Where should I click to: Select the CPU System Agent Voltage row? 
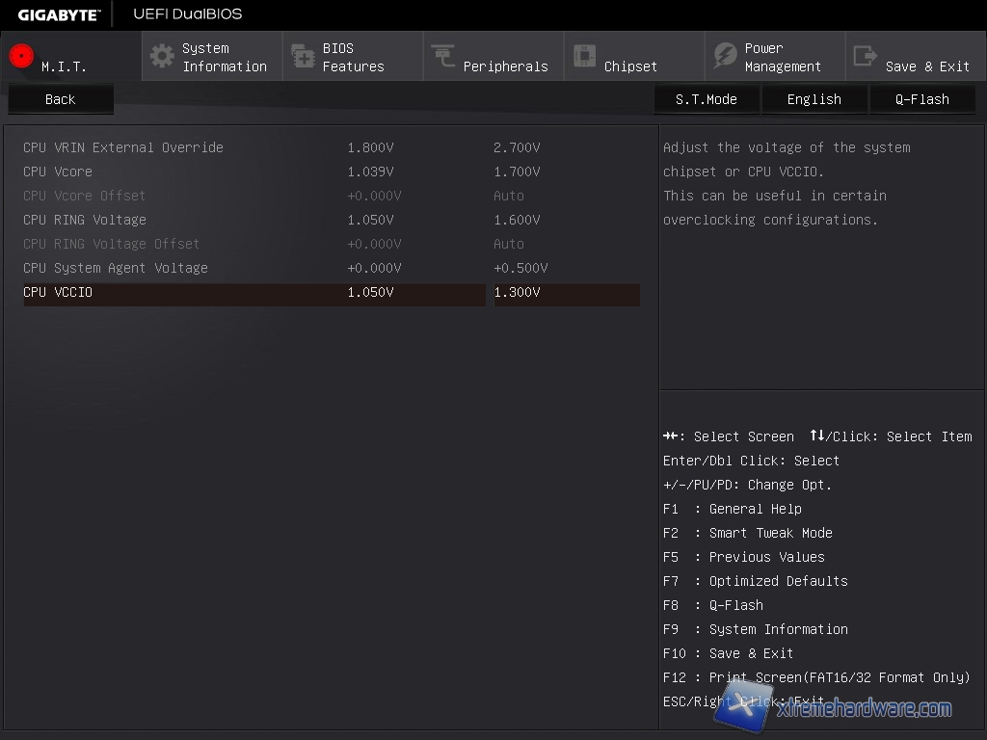[116, 268]
